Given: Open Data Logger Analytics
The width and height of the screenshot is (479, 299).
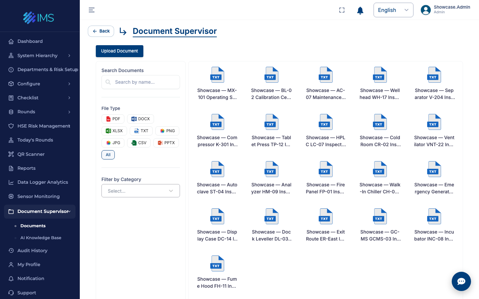Looking at the screenshot, I should 40,182.
